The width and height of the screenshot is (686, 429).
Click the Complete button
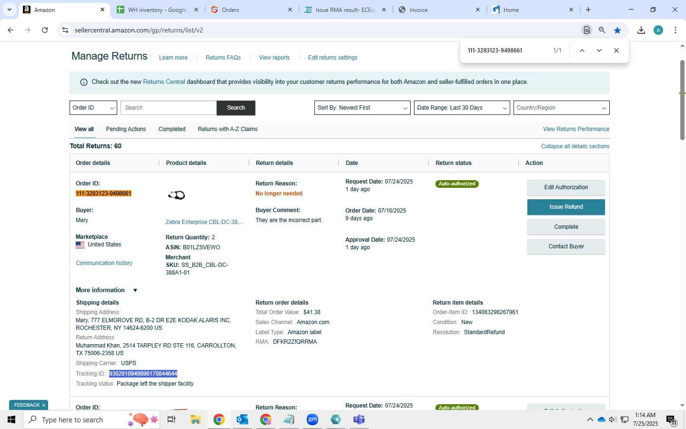(x=566, y=227)
